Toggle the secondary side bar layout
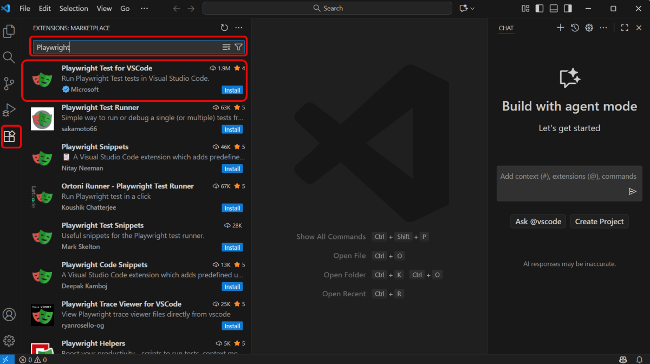This screenshot has height=364, width=650. pos(568,9)
